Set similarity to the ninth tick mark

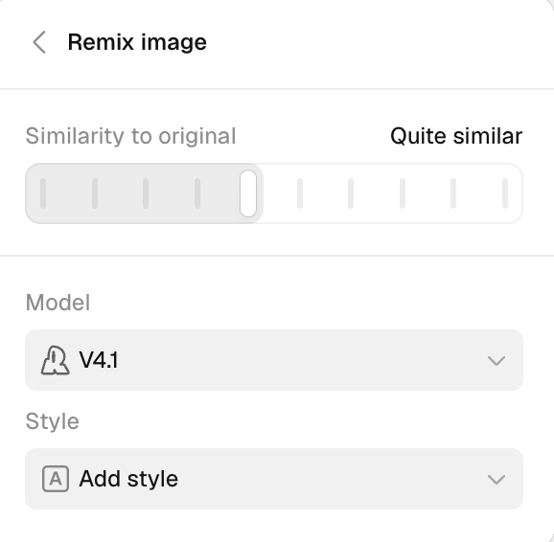pyautogui.click(x=453, y=193)
